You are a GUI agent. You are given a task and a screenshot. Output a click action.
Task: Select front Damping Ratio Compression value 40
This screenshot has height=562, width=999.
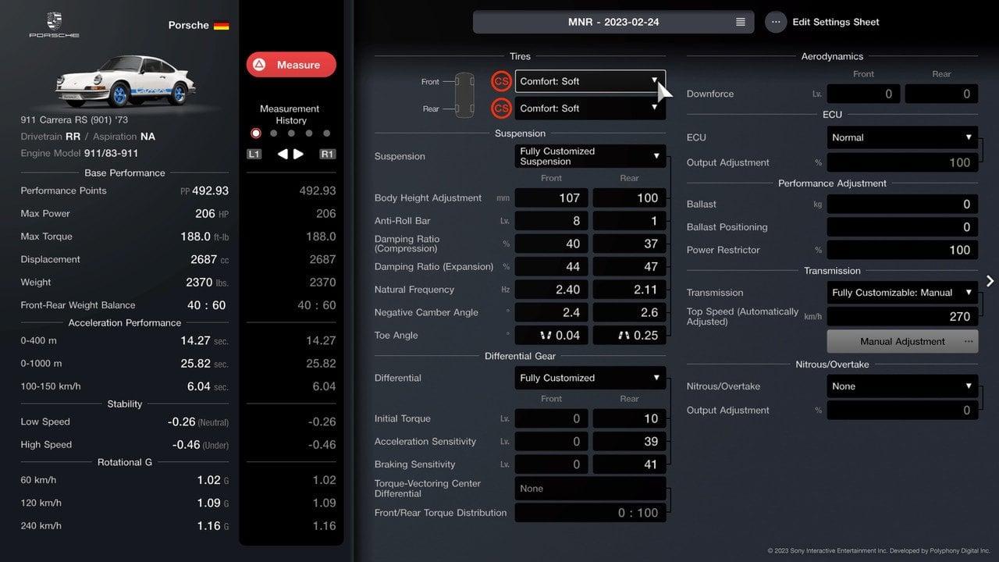[551, 244]
